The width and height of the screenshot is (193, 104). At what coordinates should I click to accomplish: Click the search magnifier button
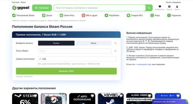(149, 8)
